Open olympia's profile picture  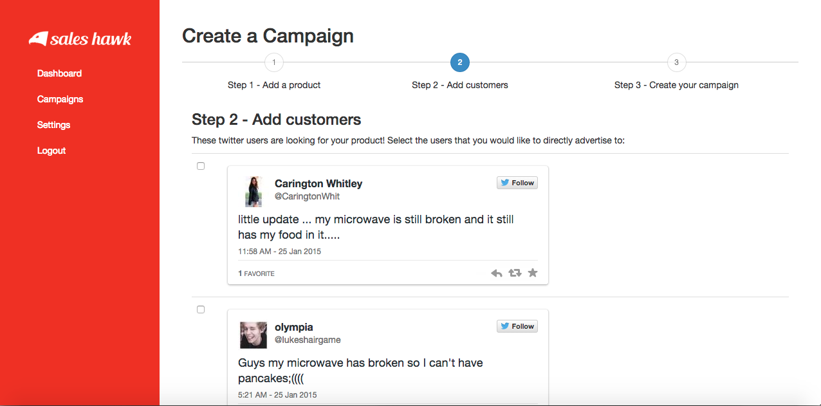coord(253,335)
